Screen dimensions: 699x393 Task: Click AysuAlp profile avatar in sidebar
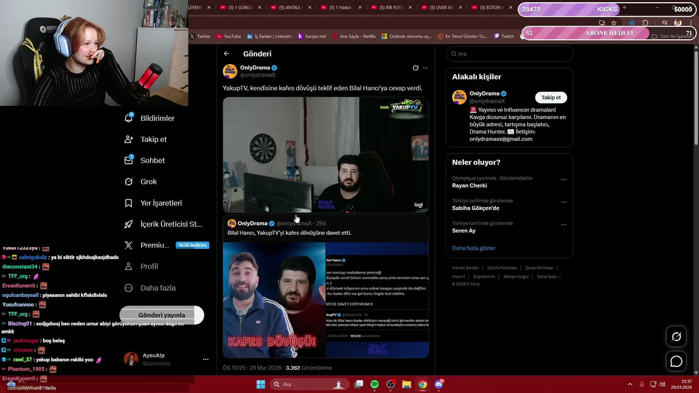[x=131, y=359]
